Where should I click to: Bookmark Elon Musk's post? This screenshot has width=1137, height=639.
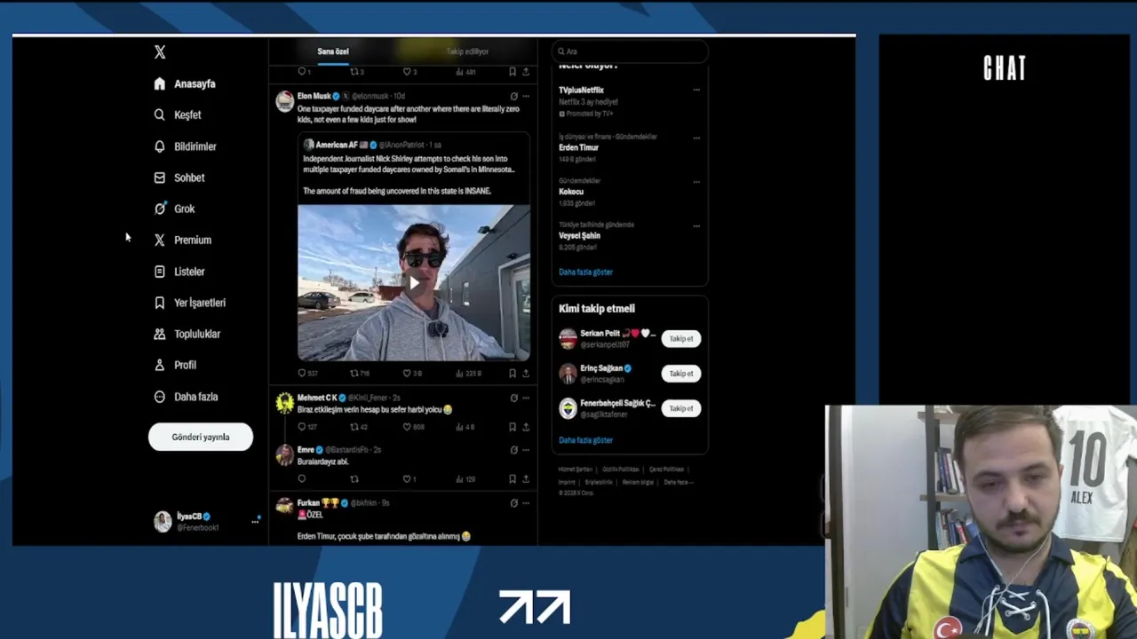[x=513, y=374]
